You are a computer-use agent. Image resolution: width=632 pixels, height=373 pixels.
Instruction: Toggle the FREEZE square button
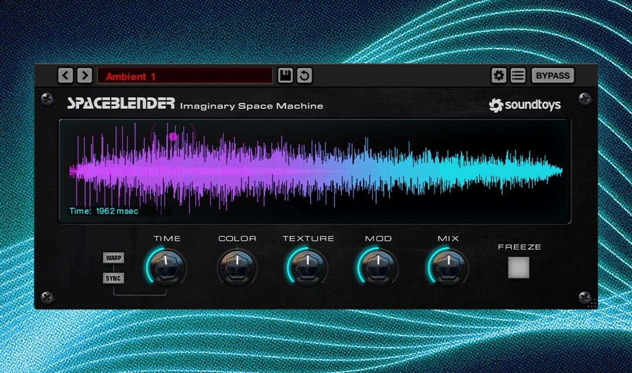pos(518,267)
